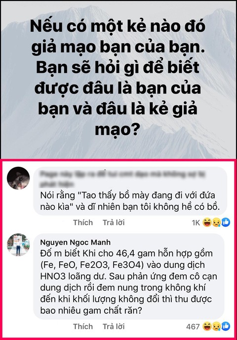Open the blurred first commenter's name
The width and height of the screenshot is (237, 340).
[122, 179]
